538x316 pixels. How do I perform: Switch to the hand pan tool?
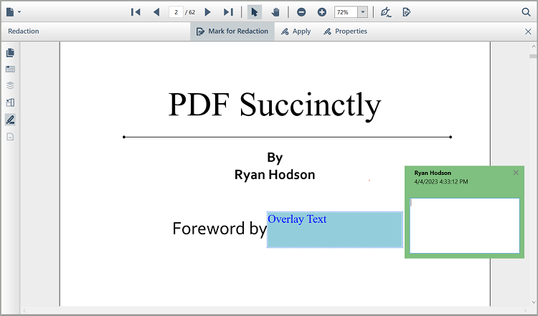(x=275, y=12)
